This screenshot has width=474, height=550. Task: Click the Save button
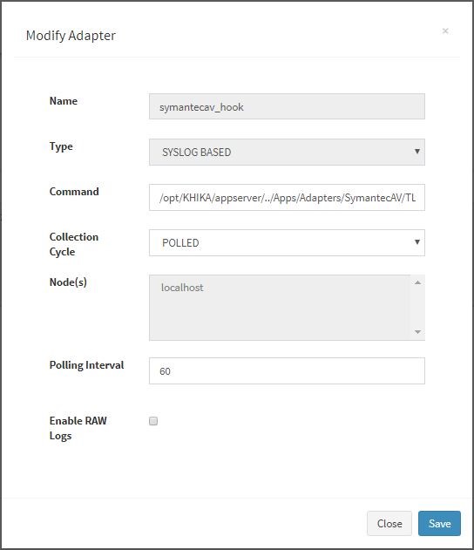[439, 523]
